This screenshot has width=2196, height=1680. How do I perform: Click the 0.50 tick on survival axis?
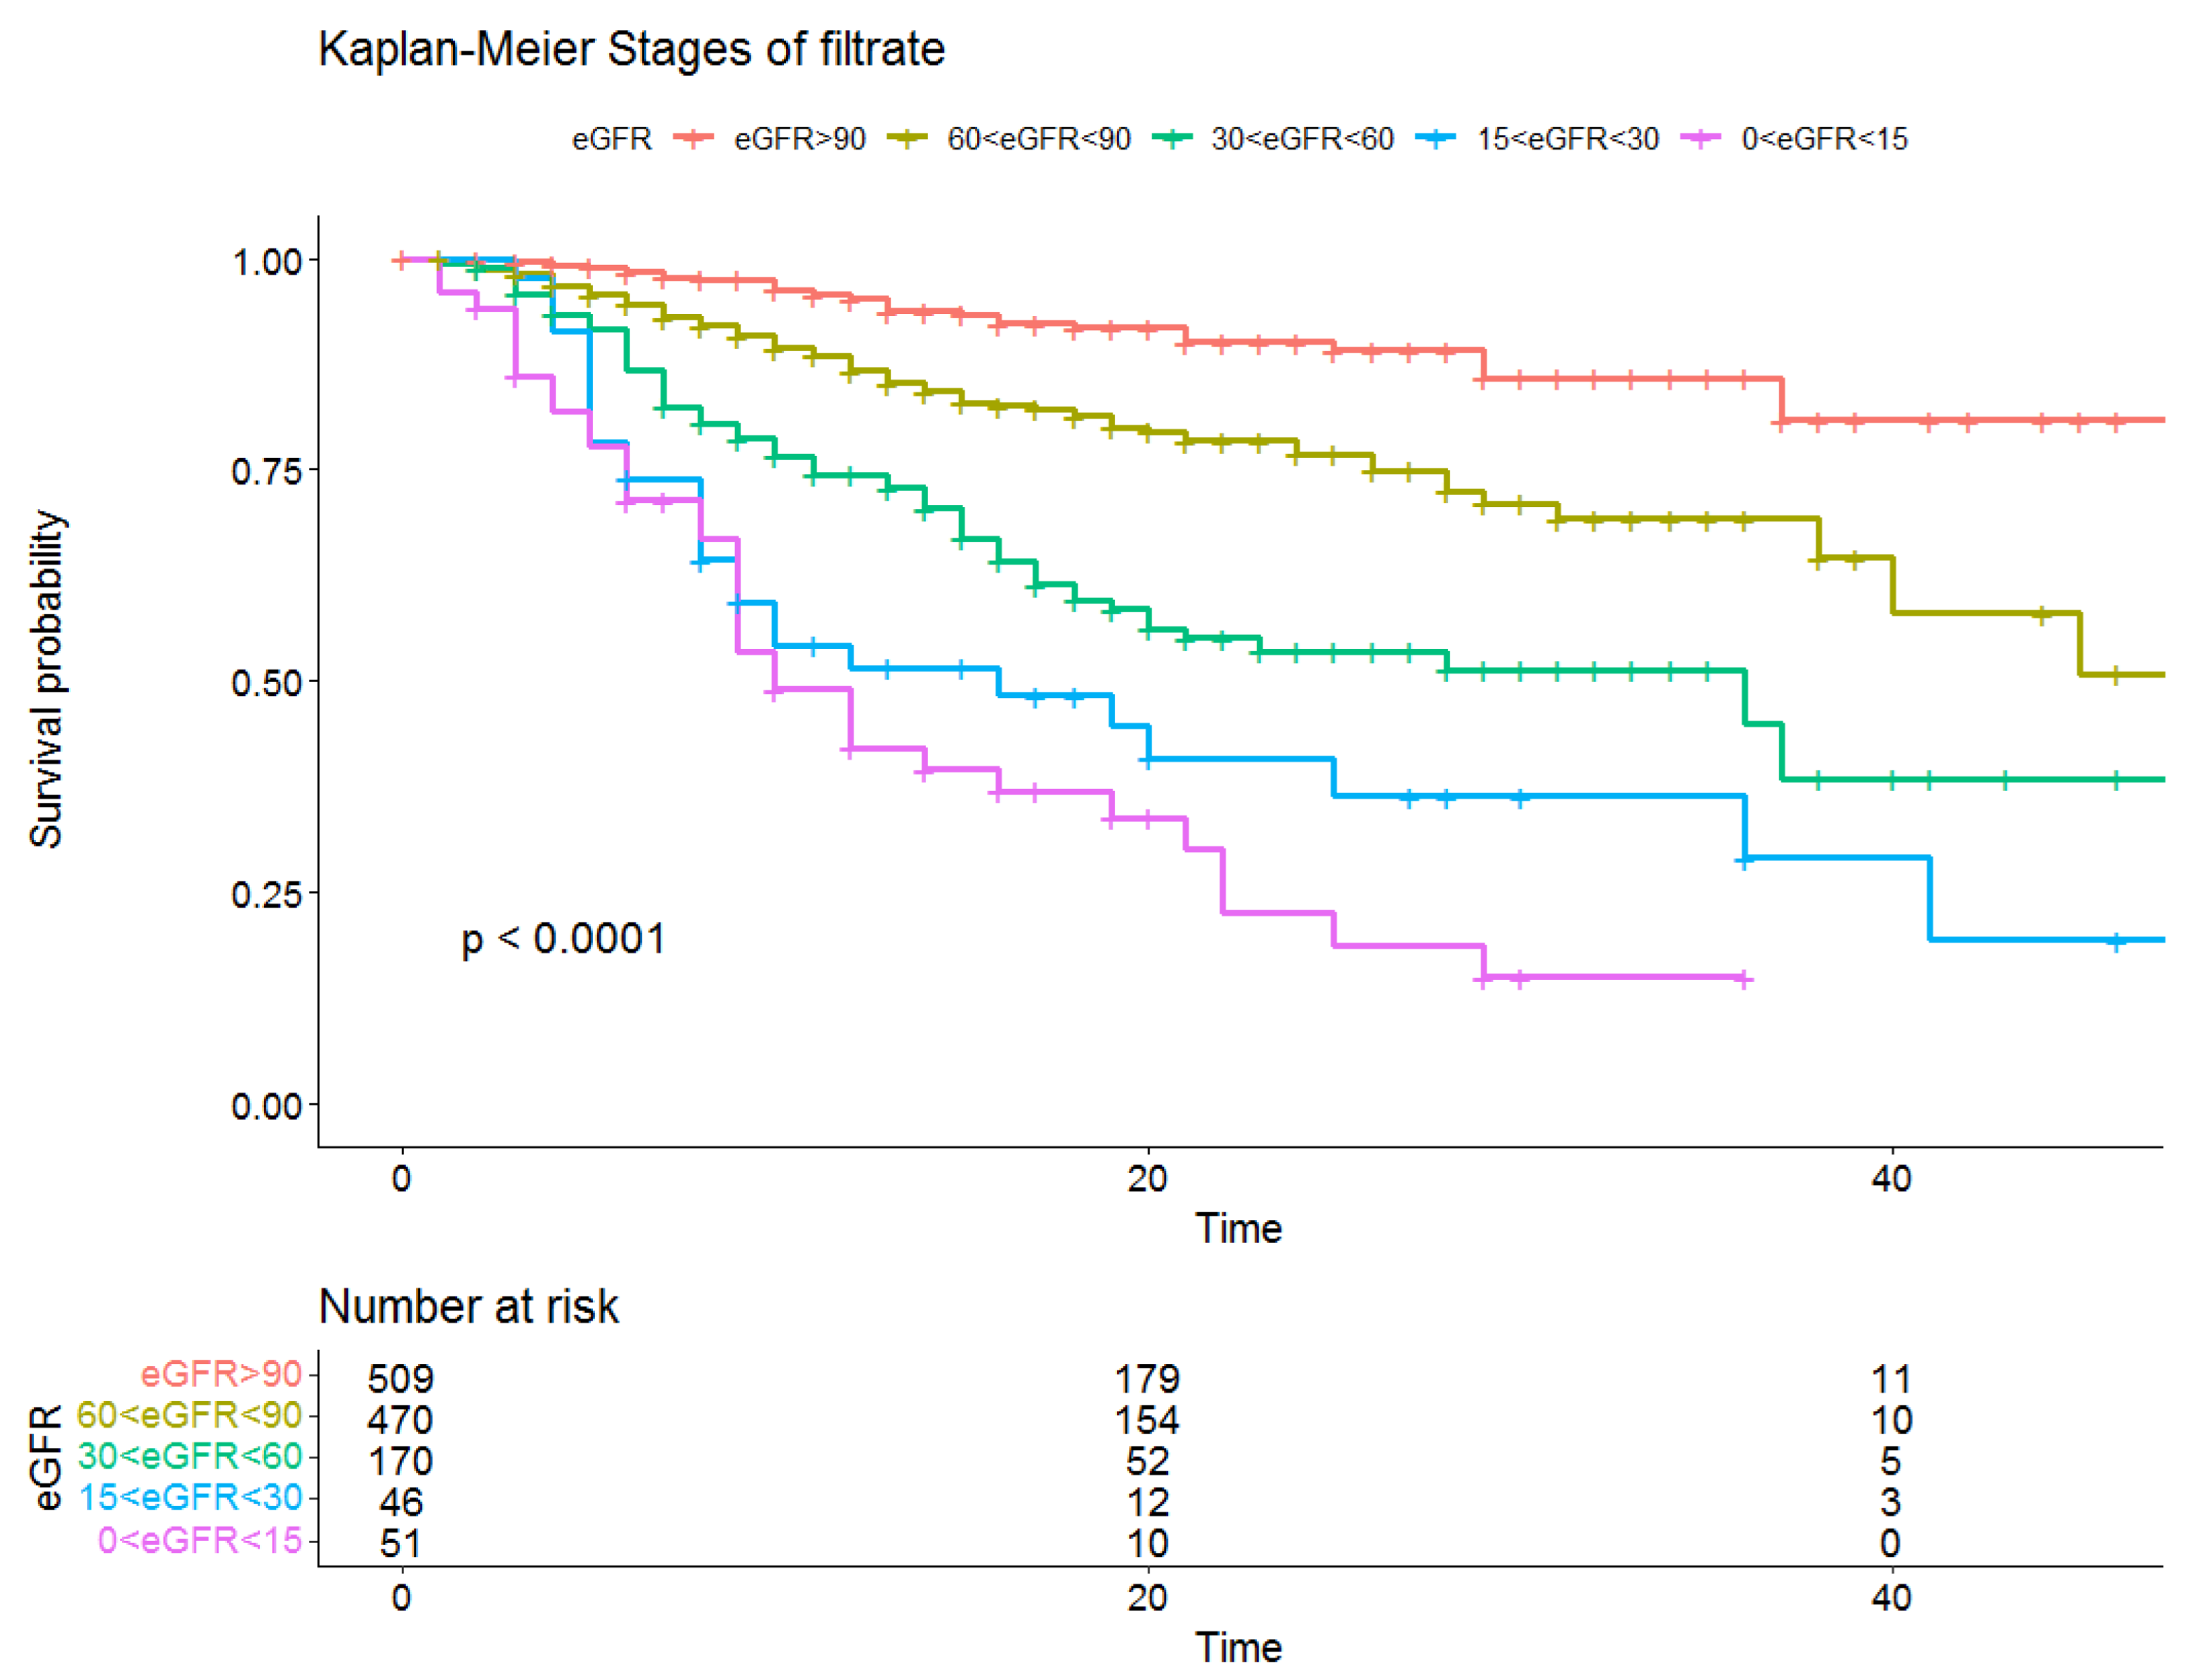tap(266, 683)
